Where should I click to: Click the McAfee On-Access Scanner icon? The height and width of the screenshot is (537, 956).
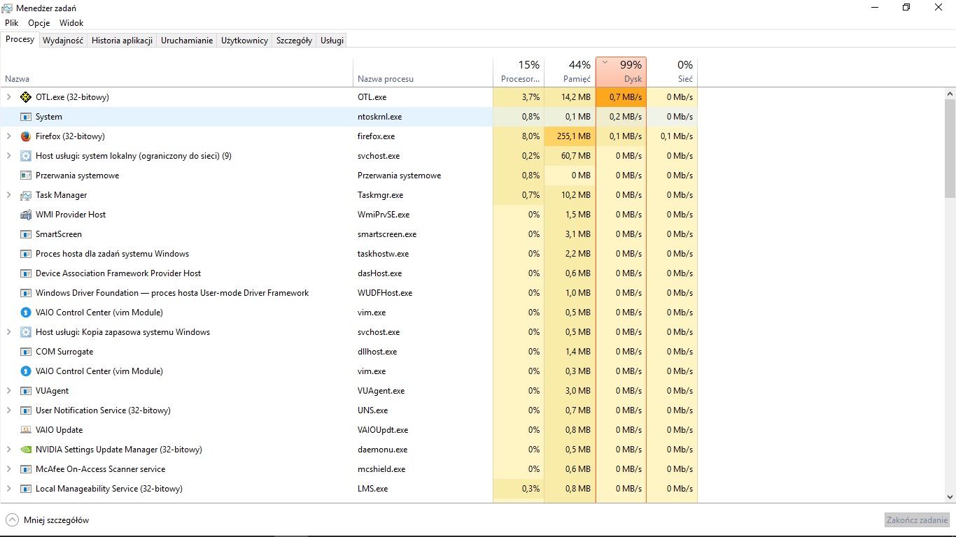click(26, 469)
